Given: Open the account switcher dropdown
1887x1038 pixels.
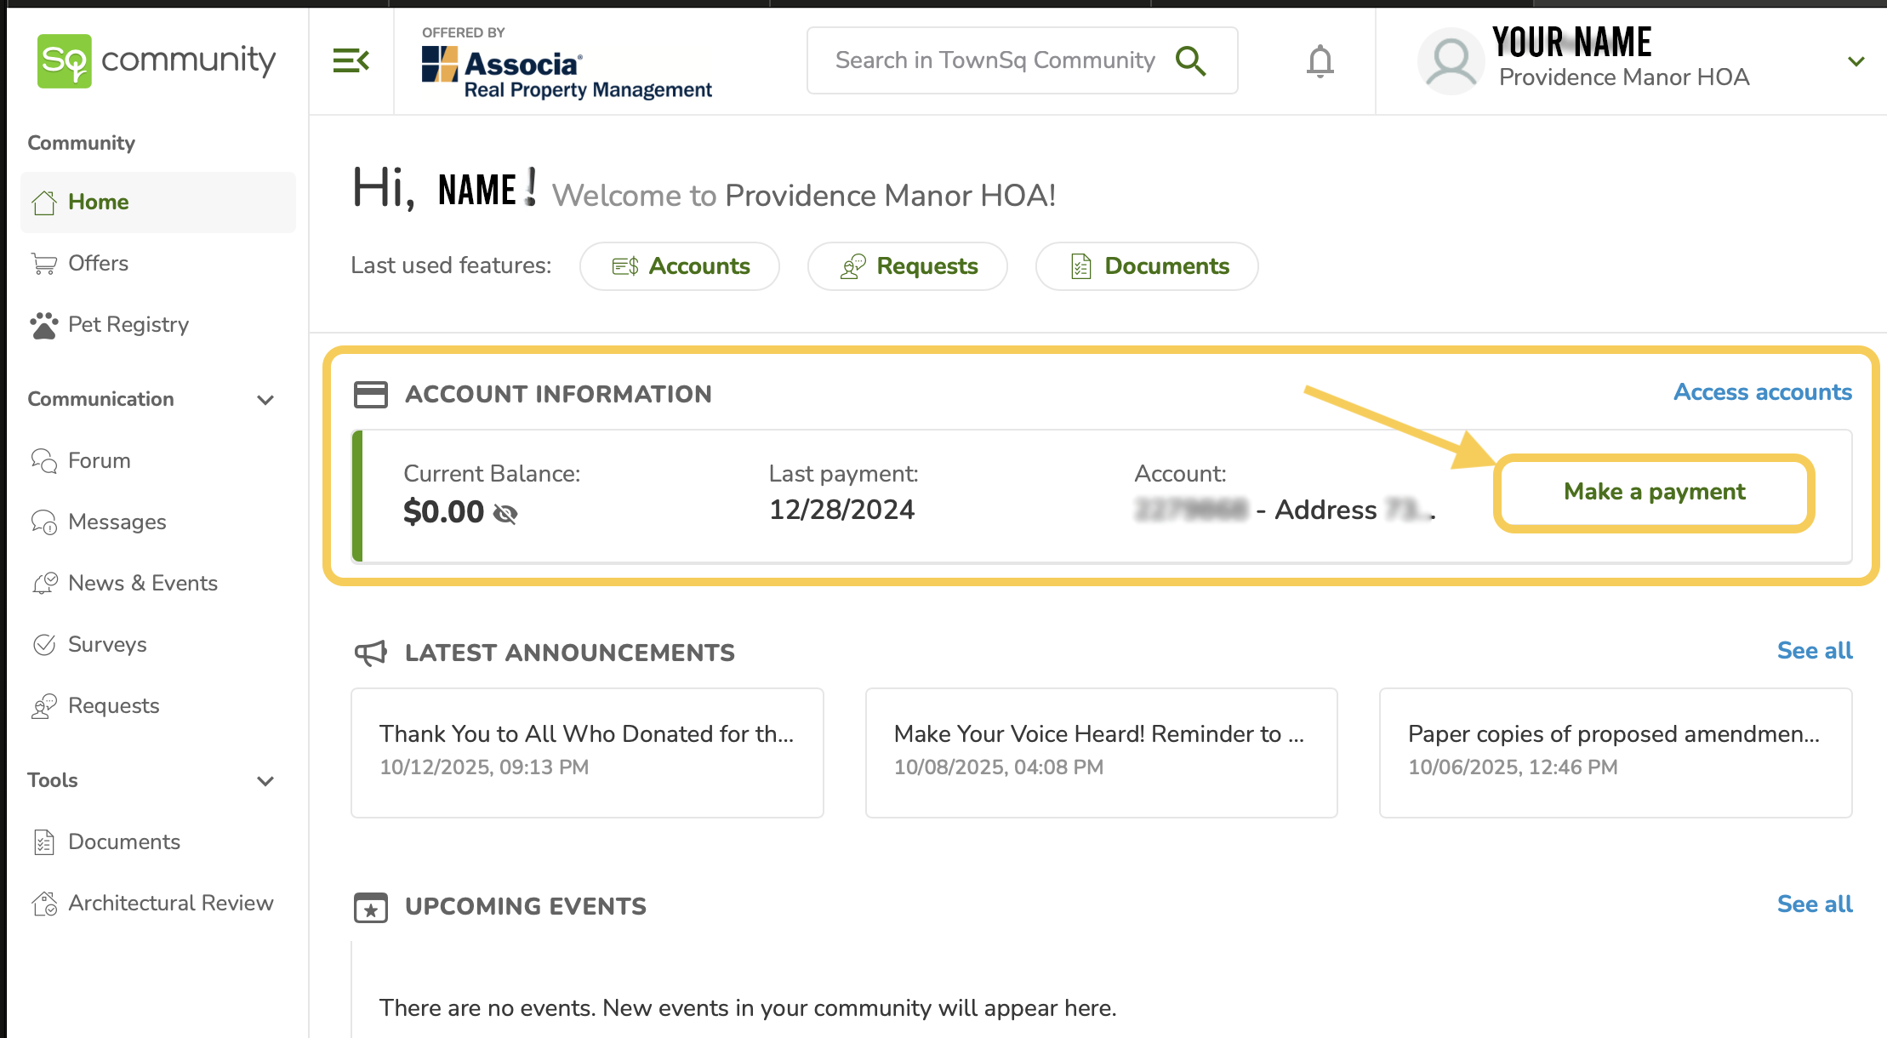Looking at the screenshot, I should pos(1856,60).
